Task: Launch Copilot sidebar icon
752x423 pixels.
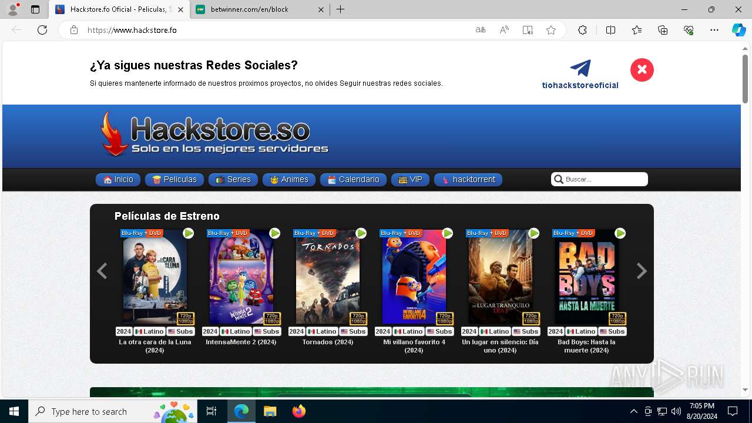Action: coord(739,30)
